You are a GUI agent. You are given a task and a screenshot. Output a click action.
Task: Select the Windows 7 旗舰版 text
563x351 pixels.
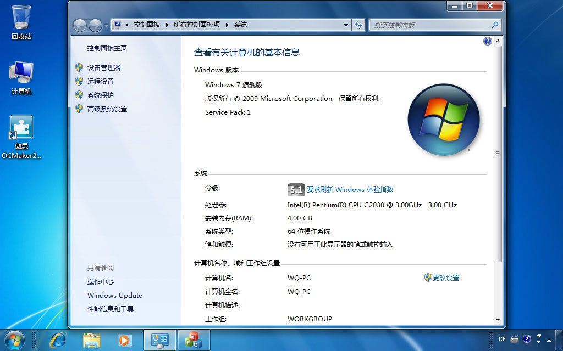[x=234, y=85]
